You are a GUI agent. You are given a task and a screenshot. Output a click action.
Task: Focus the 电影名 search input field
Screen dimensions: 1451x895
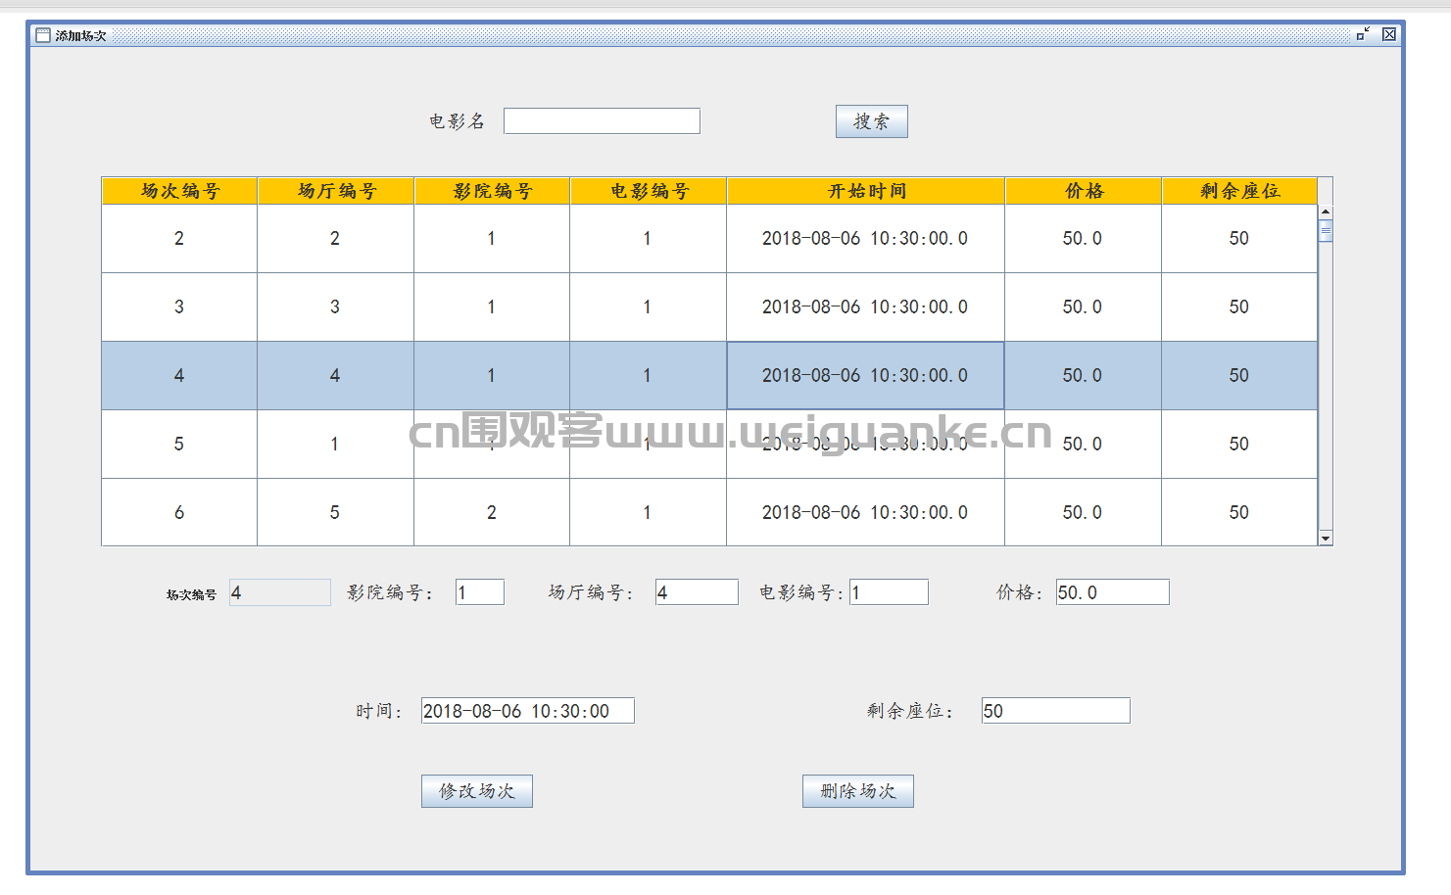pyautogui.click(x=602, y=120)
